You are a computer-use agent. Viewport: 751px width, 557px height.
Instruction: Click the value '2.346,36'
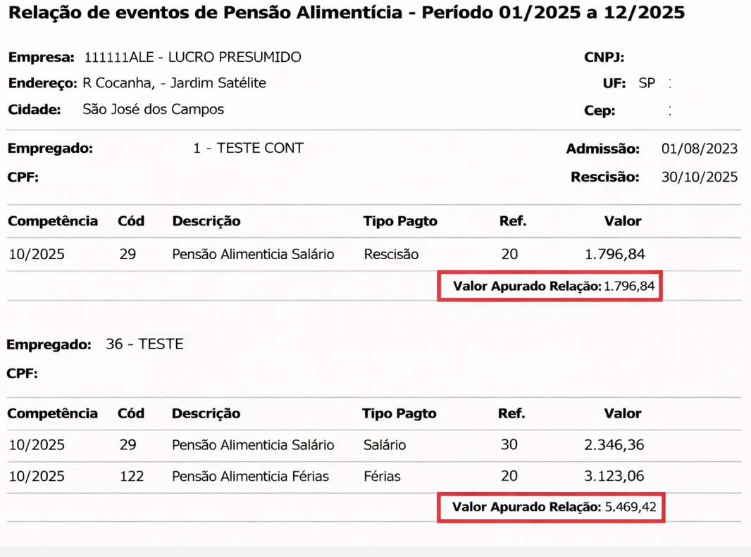(x=614, y=444)
